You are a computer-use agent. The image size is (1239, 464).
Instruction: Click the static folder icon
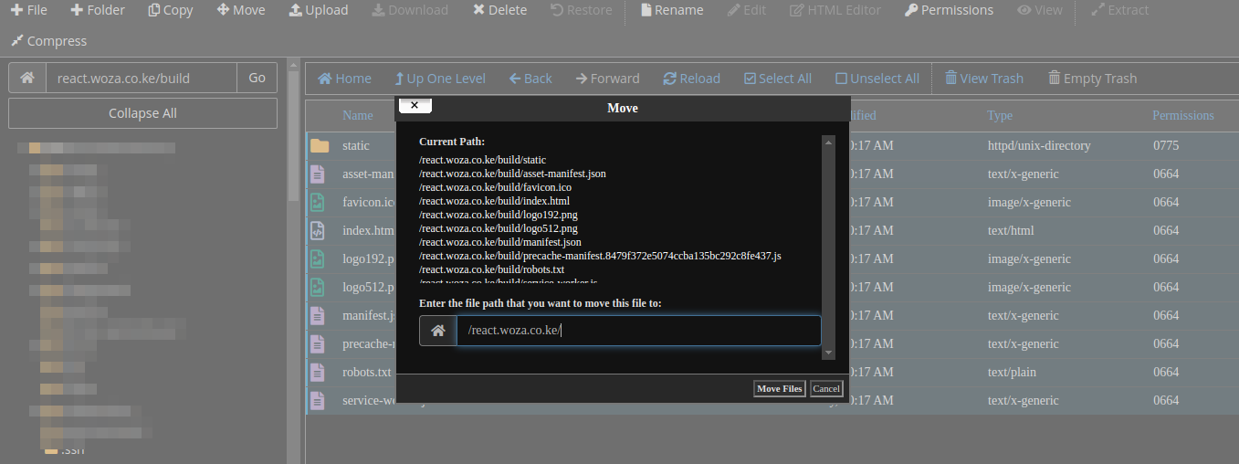tap(319, 145)
